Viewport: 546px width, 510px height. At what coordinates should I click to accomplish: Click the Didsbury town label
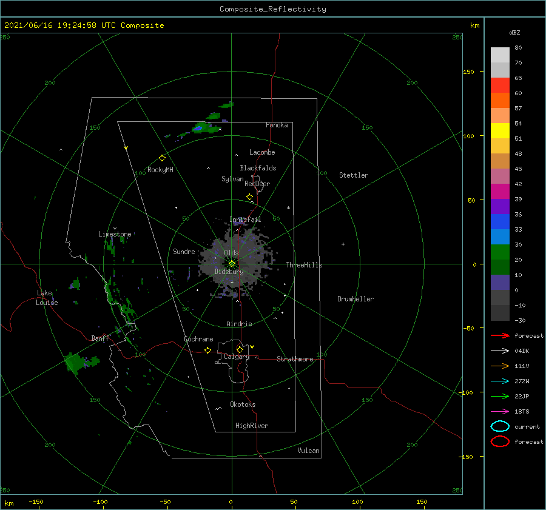(229, 272)
